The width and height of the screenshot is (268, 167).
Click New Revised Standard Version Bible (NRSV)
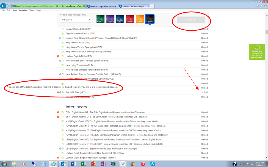[x=87, y=70]
